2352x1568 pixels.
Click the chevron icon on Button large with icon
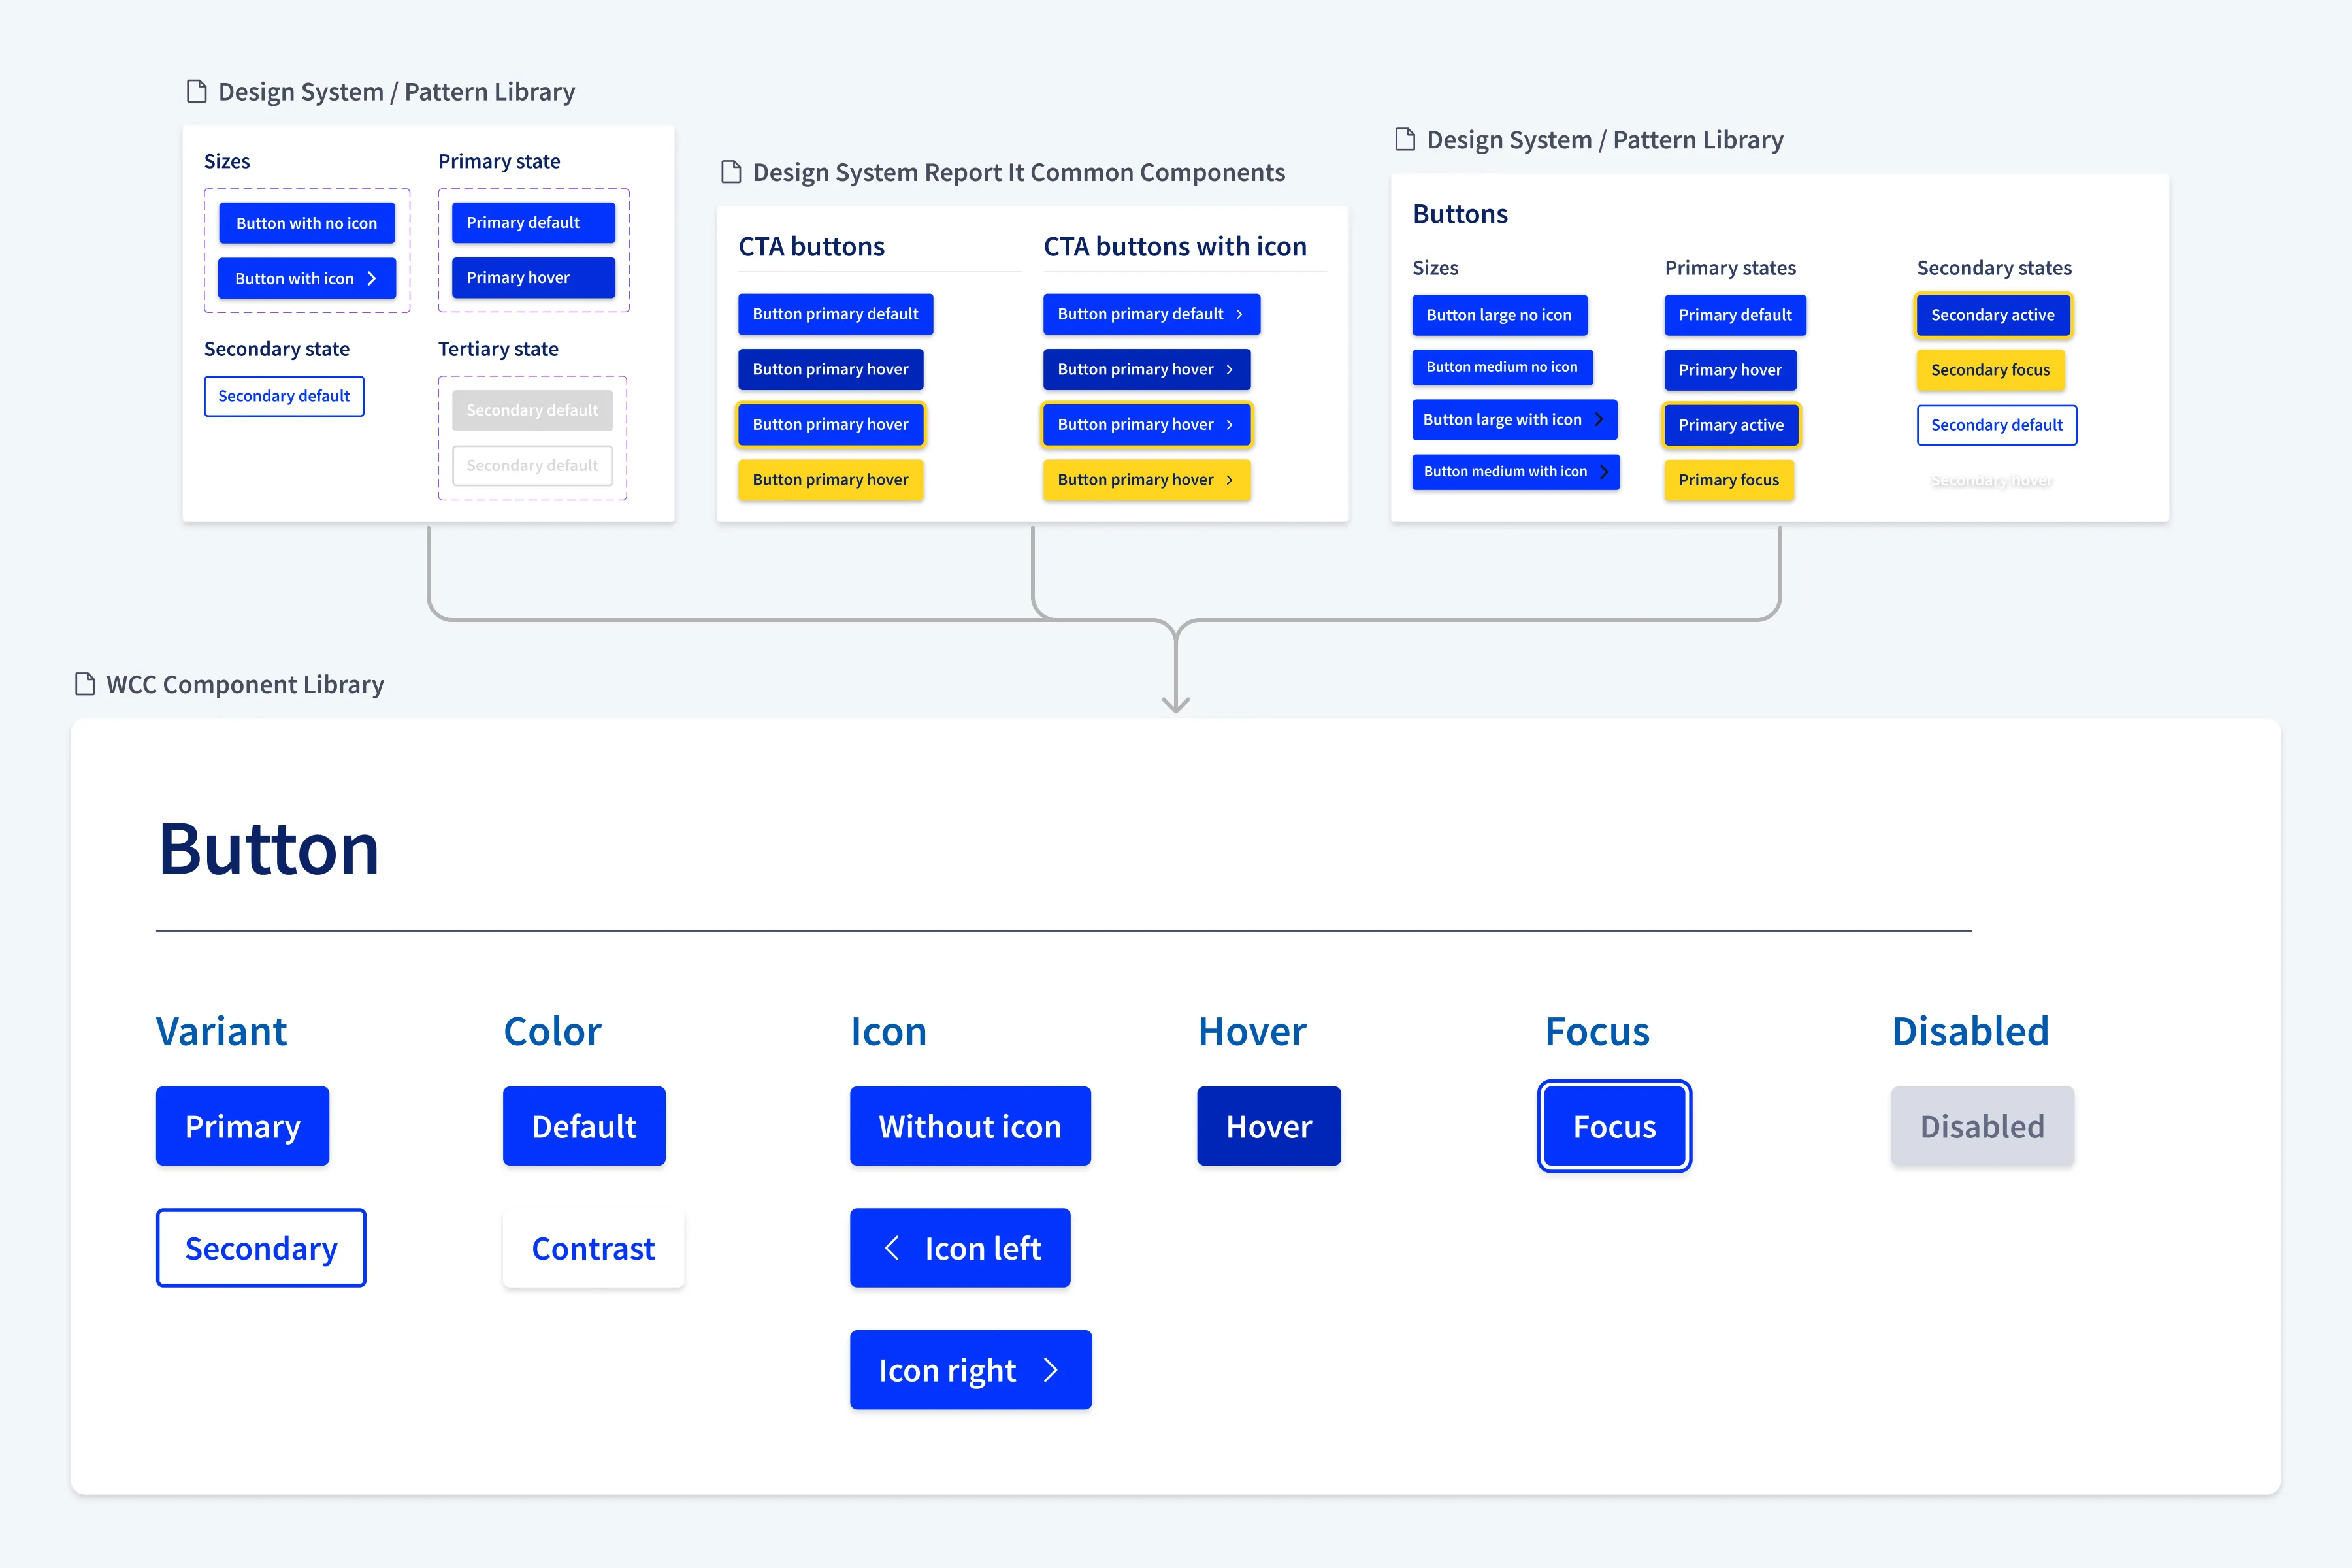pos(1600,419)
